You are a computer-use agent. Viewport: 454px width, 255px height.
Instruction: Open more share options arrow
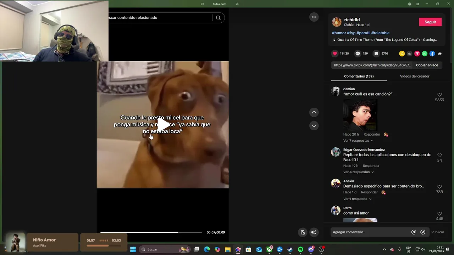coord(440,54)
